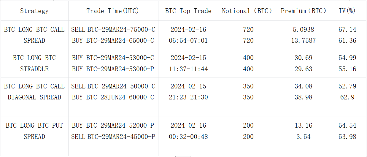The width and height of the screenshot is (367, 157).
Task: Select the Premium (BTC) header cell
Action: (304, 11)
